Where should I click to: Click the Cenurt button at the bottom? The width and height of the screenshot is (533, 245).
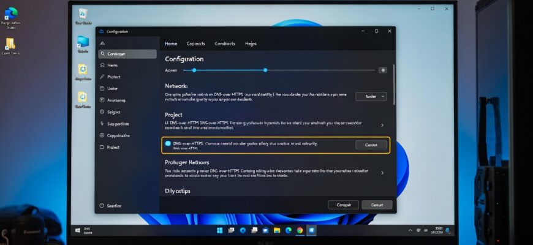click(377, 205)
